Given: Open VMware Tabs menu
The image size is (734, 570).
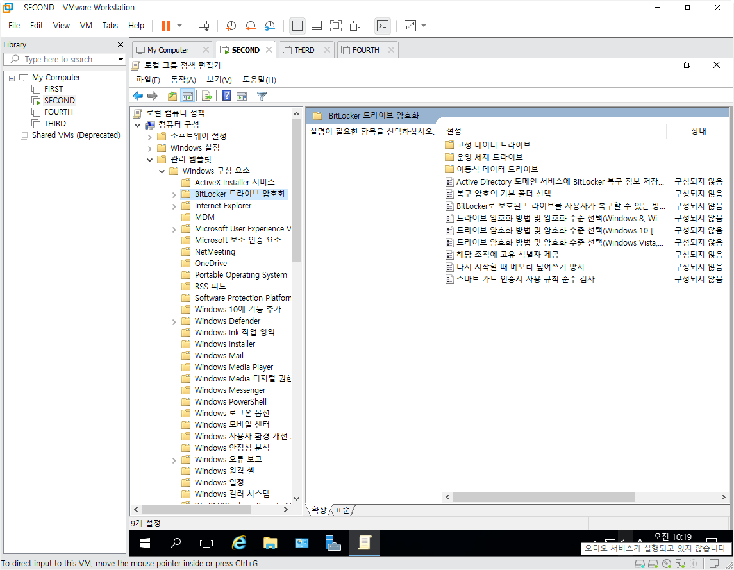Looking at the screenshot, I should click(x=110, y=25).
